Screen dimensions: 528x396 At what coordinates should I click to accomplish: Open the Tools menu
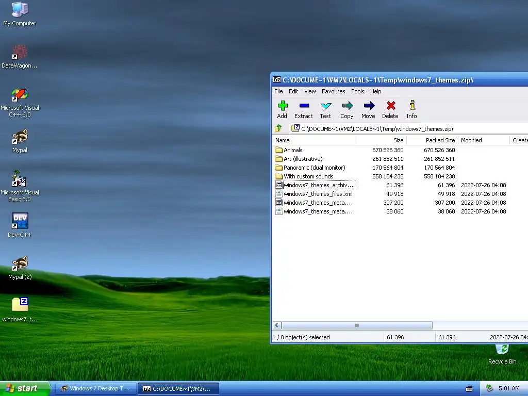pyautogui.click(x=358, y=91)
